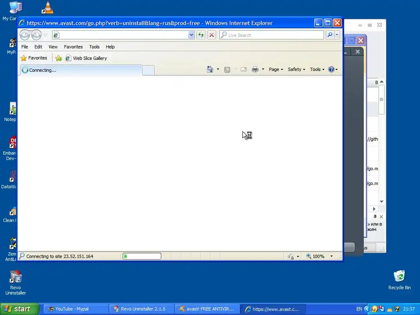This screenshot has width=420, height=315.
Task: Click the Live Search box
Action: coord(272,35)
